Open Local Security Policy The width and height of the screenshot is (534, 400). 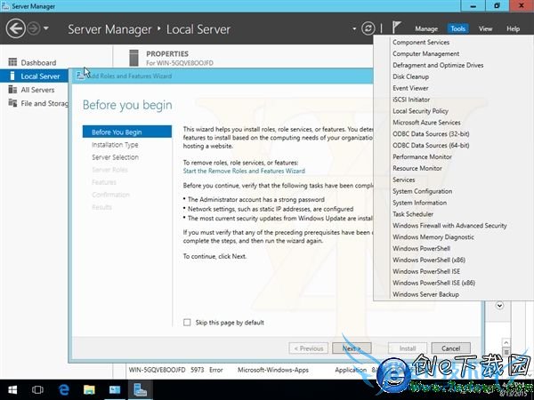tap(420, 111)
